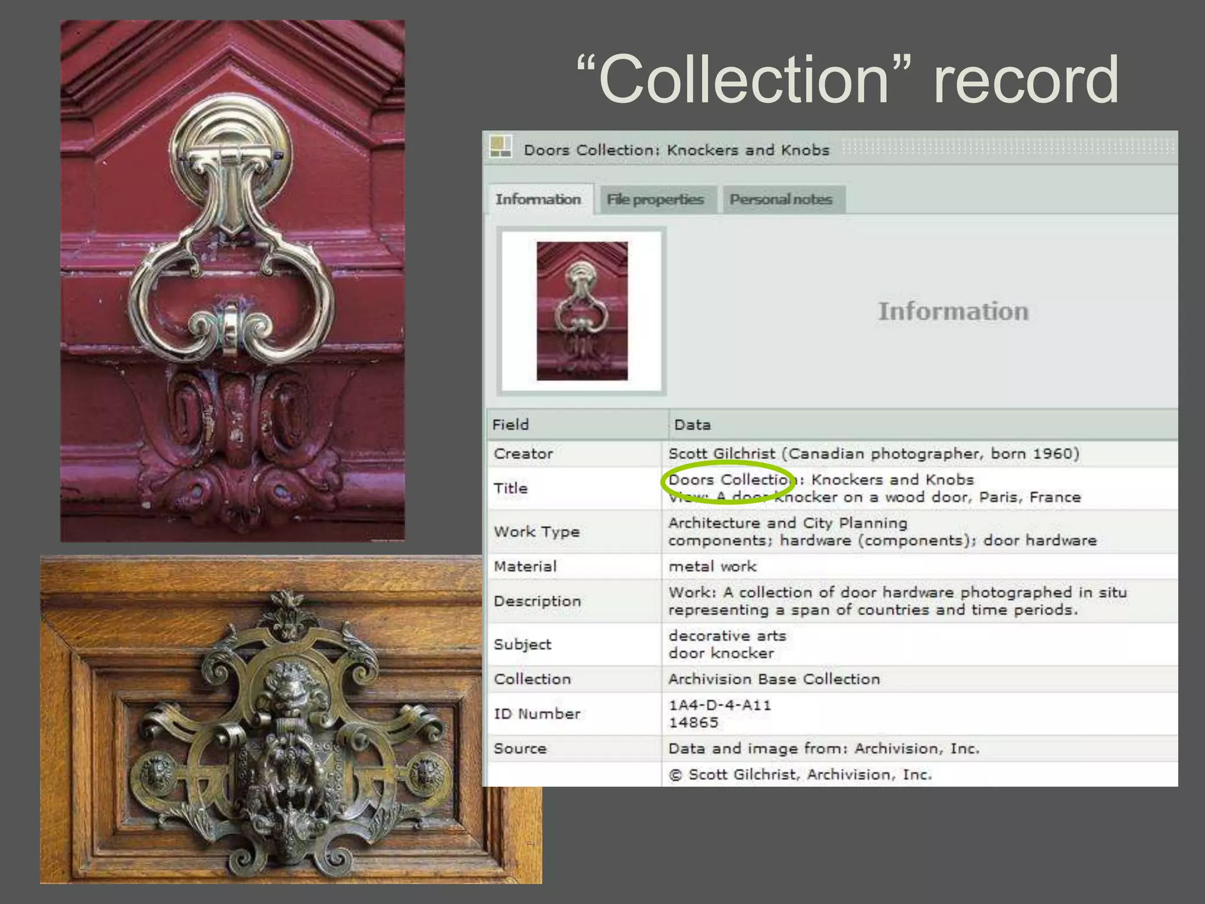This screenshot has width=1205, height=904.
Task: Click the '14865' ID value
Action: tap(694, 723)
